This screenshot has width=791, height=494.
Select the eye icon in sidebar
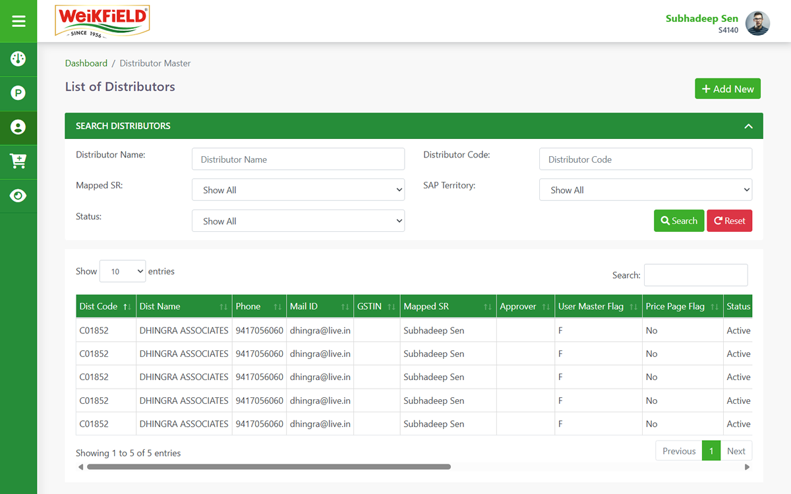click(18, 196)
